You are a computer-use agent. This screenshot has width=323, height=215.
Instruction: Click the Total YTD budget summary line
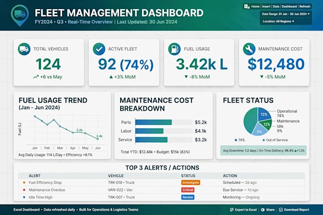pyautogui.click(x=155, y=152)
